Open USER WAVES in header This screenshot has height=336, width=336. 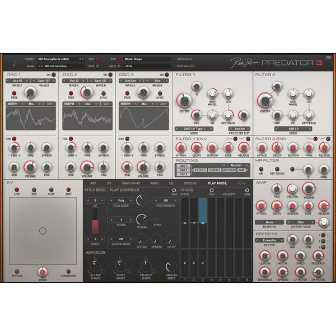[x=185, y=66]
